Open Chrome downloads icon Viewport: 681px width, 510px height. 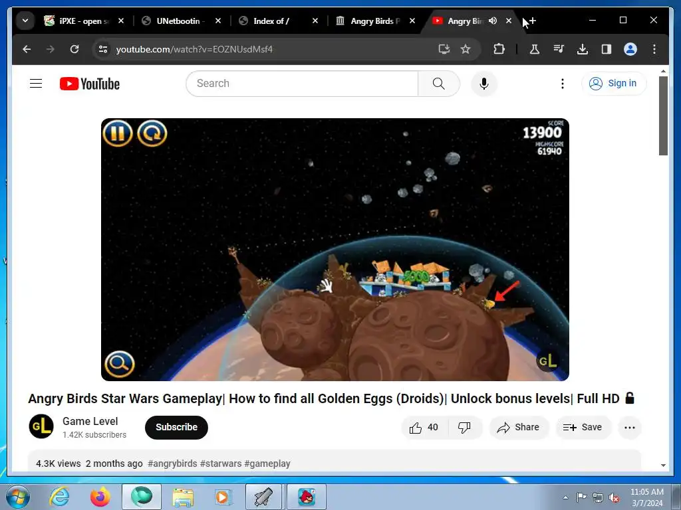coord(583,49)
